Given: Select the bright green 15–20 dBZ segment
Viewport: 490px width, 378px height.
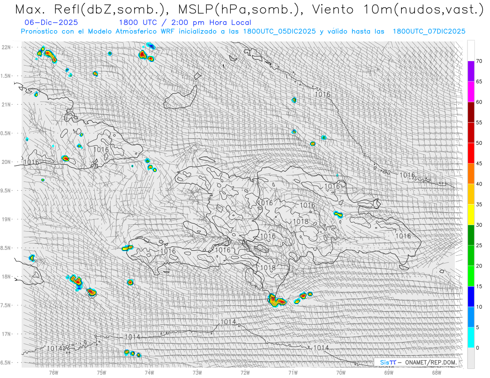Looking at the screenshot, I should pyautogui.click(x=471, y=276).
